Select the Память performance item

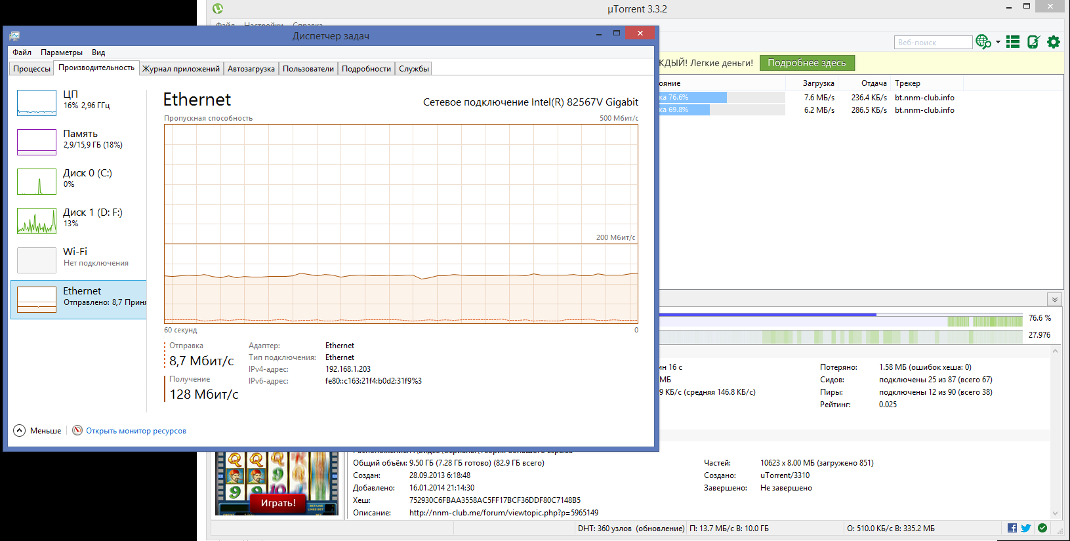click(x=79, y=142)
